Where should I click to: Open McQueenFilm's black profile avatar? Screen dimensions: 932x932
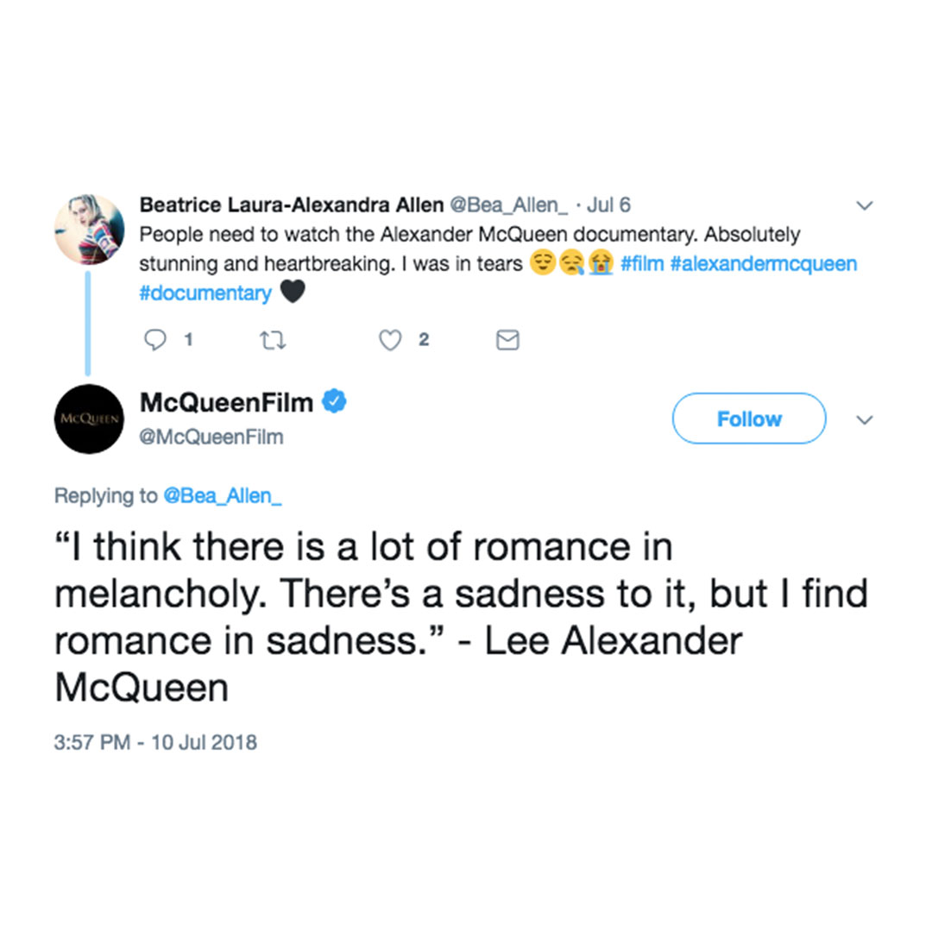[x=89, y=419]
